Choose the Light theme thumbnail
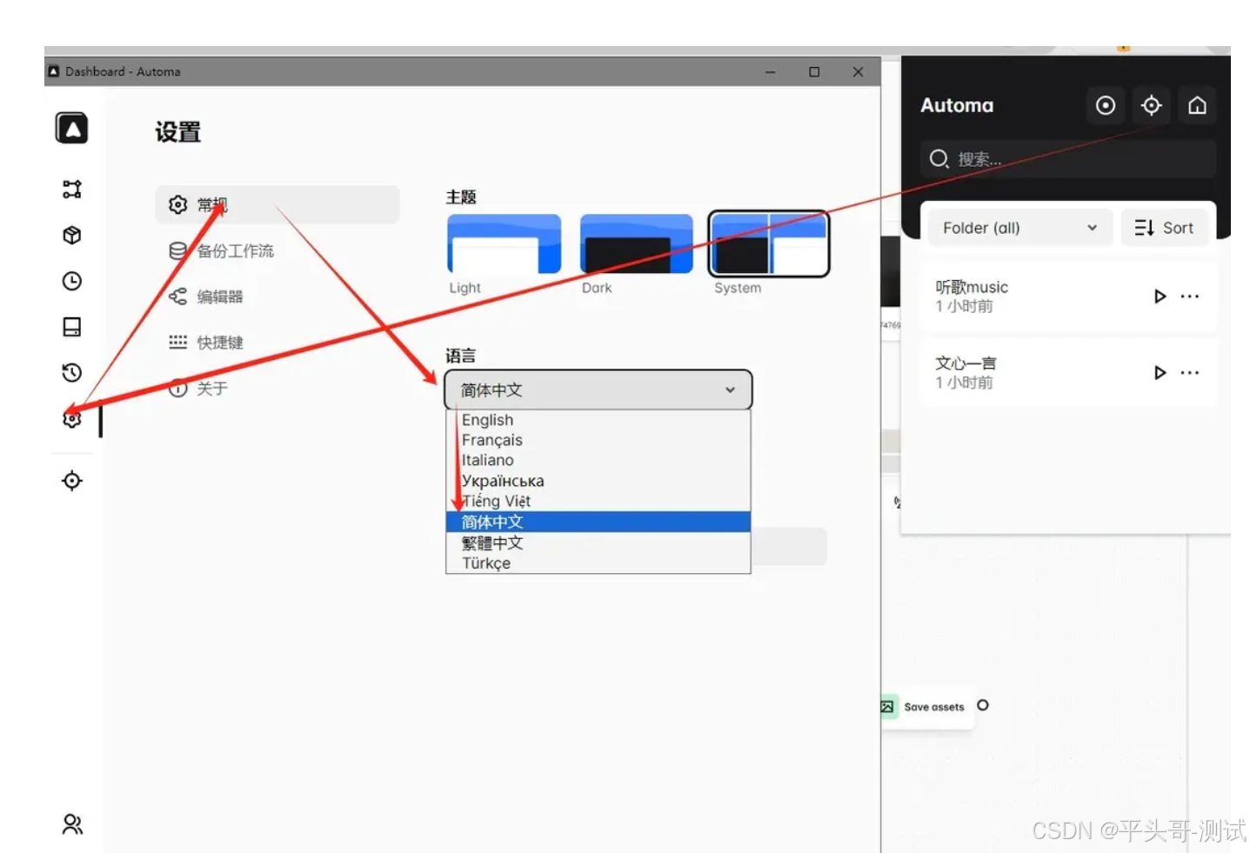The width and height of the screenshot is (1250, 853). point(505,244)
